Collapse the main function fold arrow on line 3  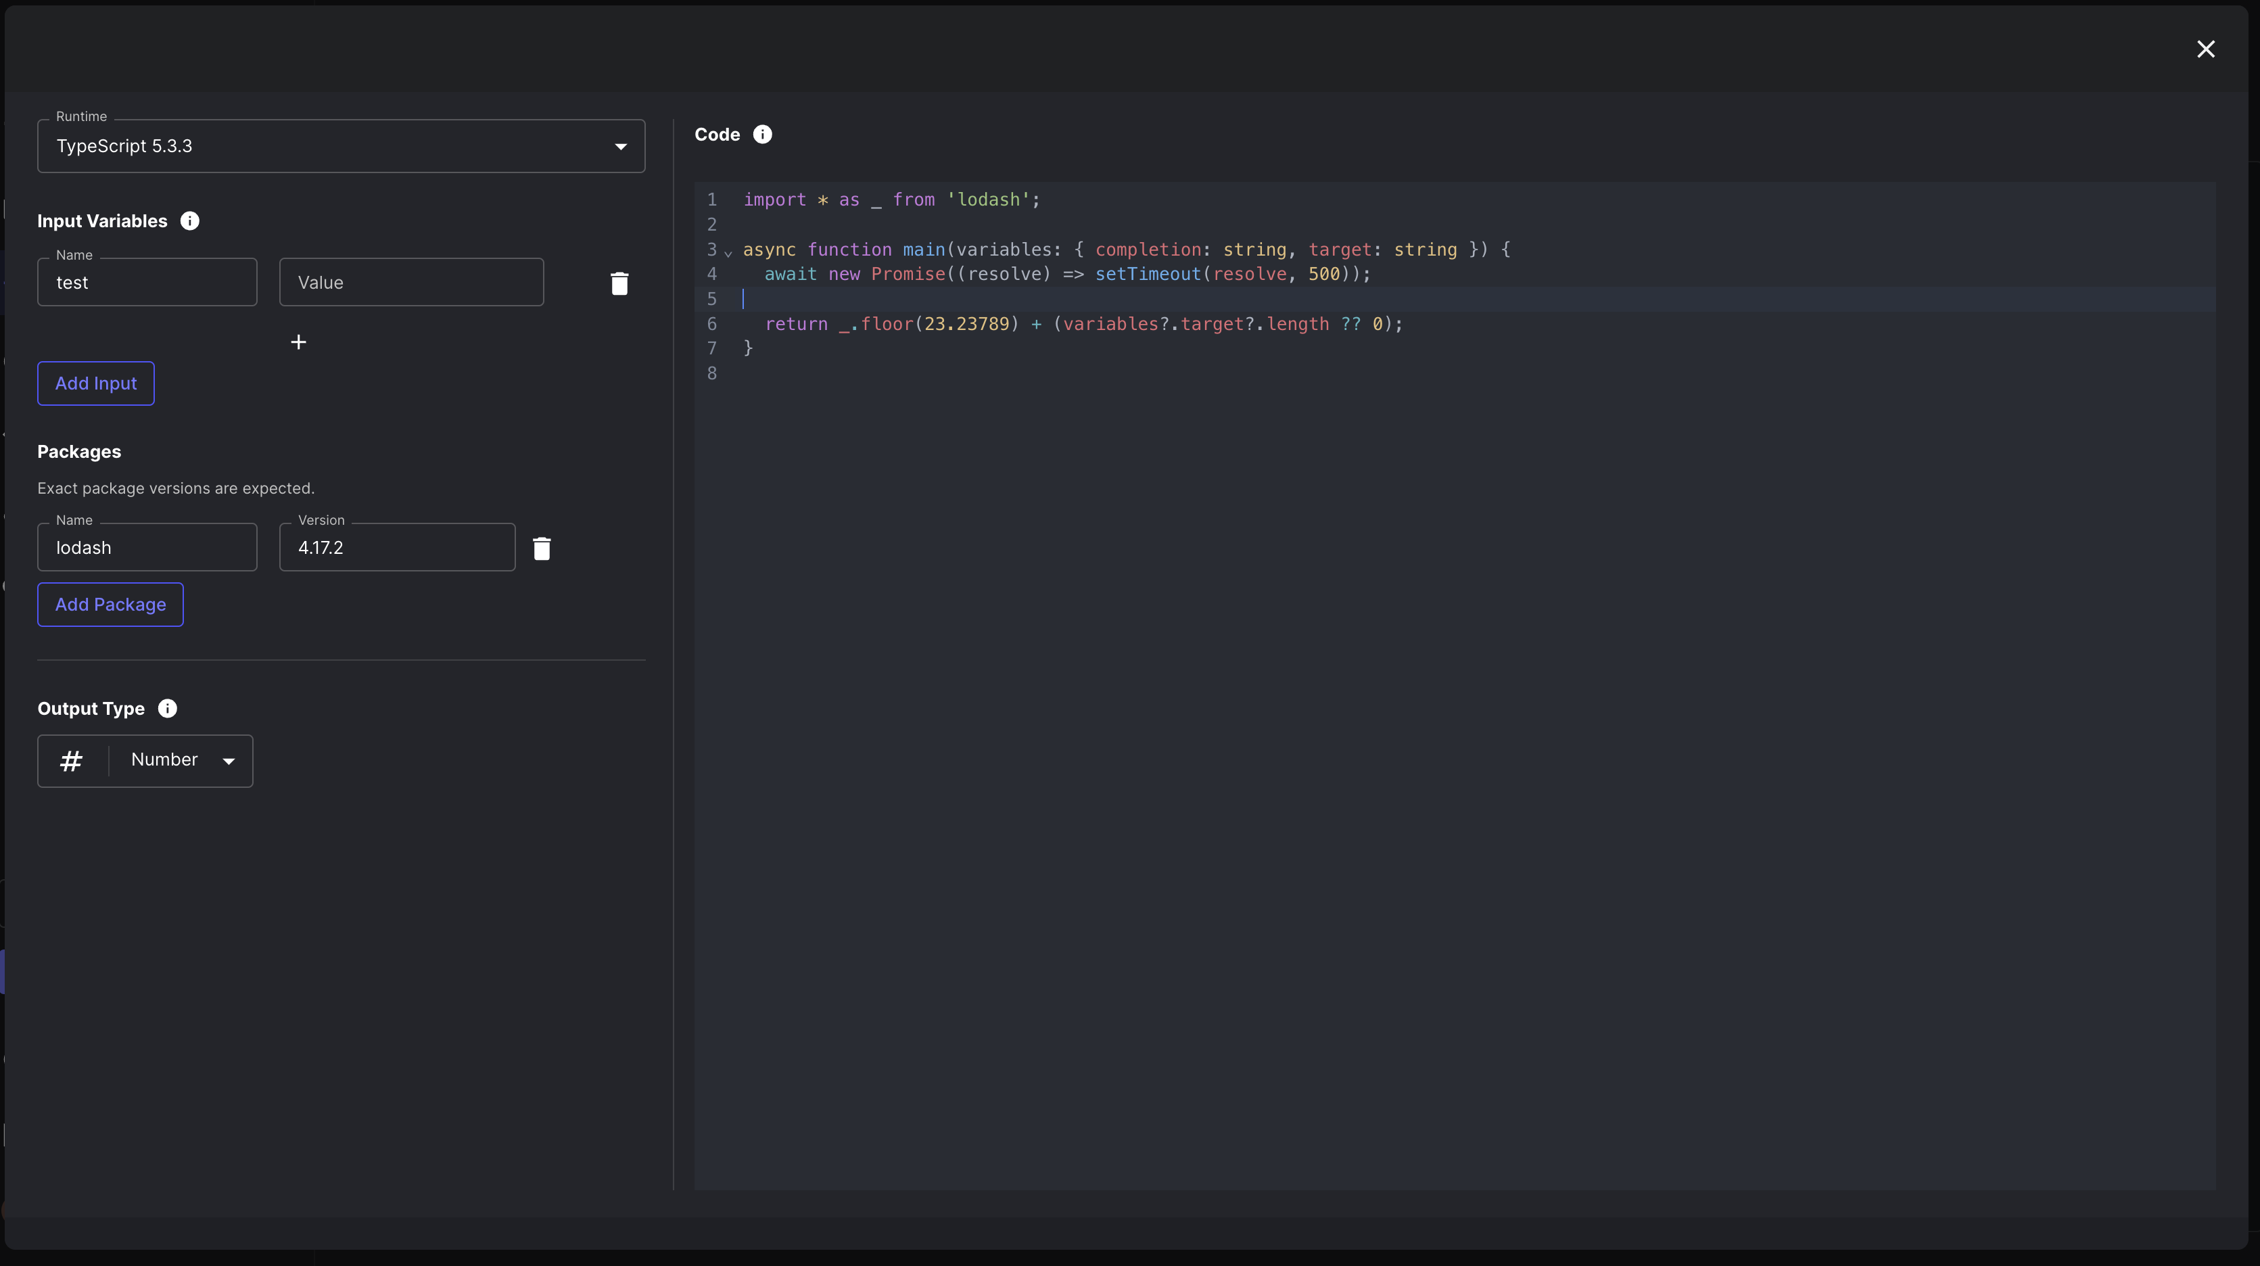pyautogui.click(x=728, y=253)
